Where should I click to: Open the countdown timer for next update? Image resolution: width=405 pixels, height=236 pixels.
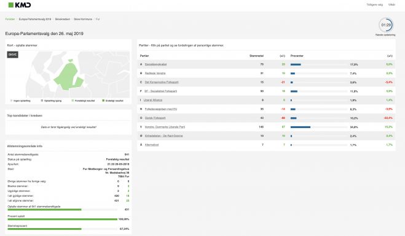386,25
